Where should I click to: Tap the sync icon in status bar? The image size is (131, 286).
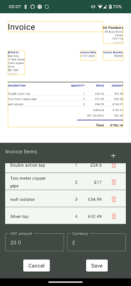pyautogui.click(x=47, y=7)
